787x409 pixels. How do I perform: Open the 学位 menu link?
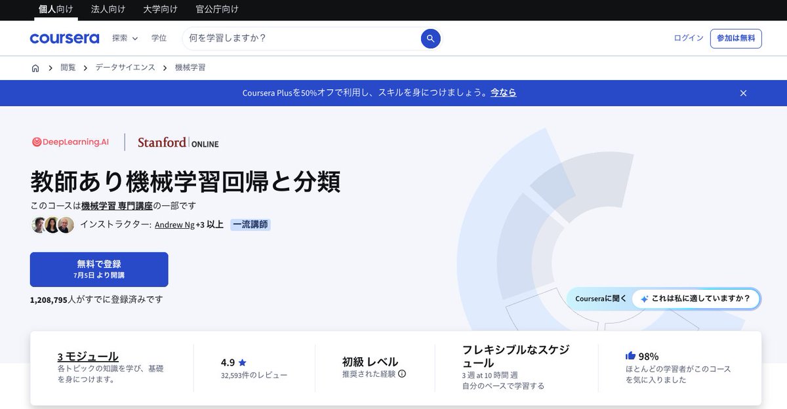click(159, 39)
